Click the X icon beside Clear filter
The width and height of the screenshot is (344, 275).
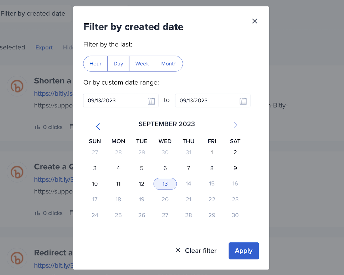pos(178,251)
